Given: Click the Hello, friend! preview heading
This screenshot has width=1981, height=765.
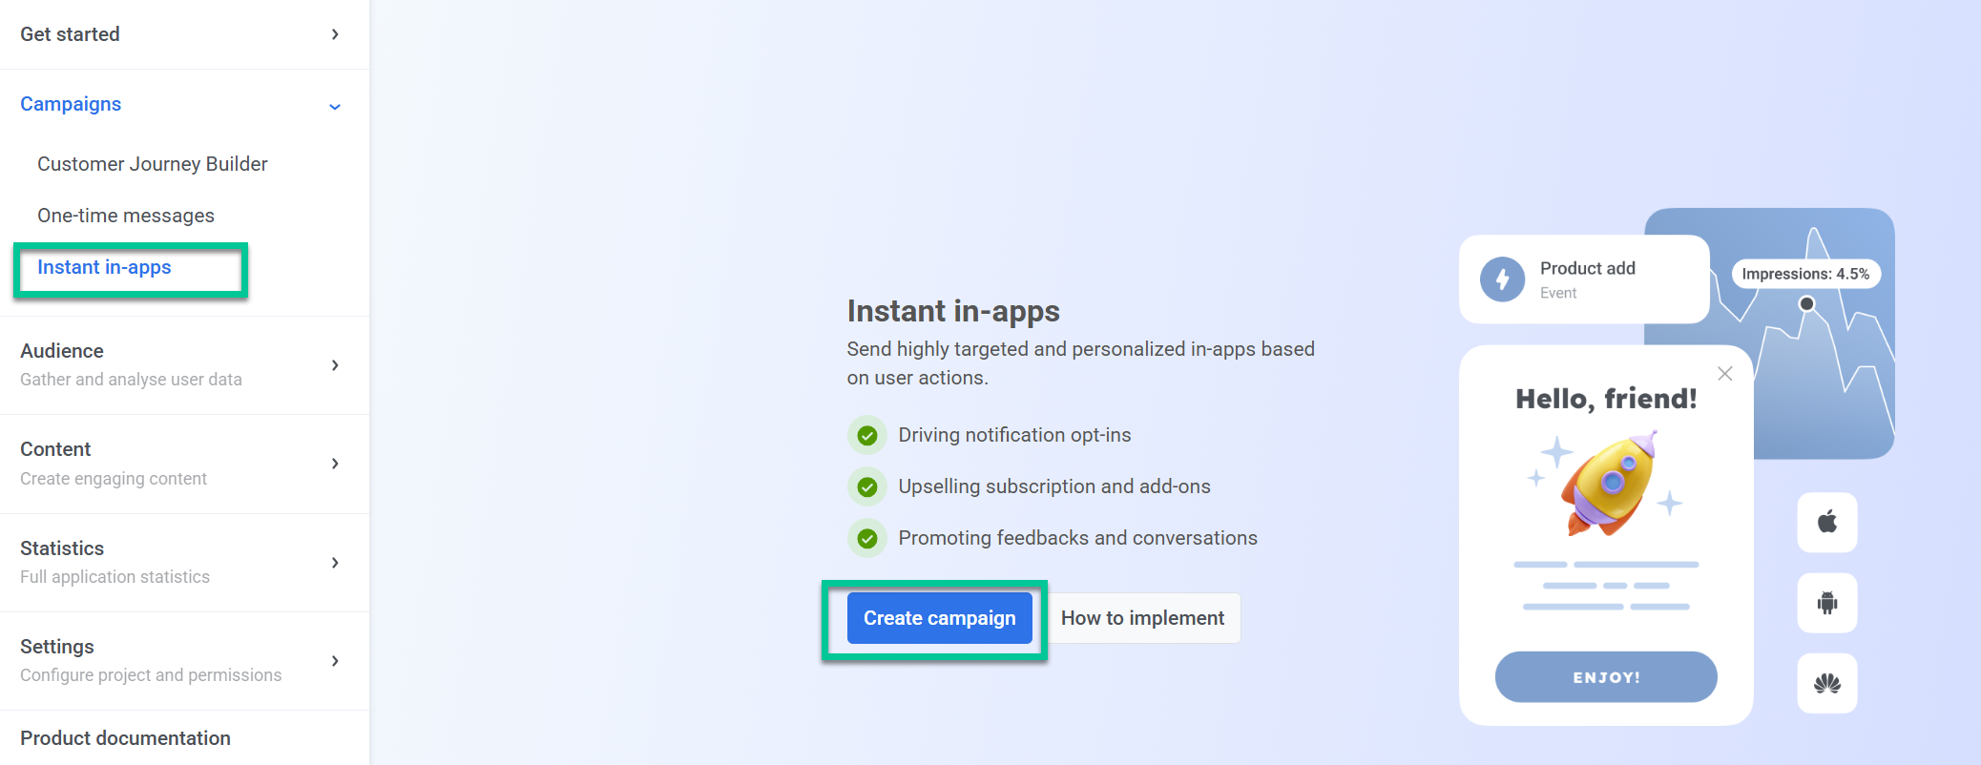Looking at the screenshot, I should [x=1606, y=399].
